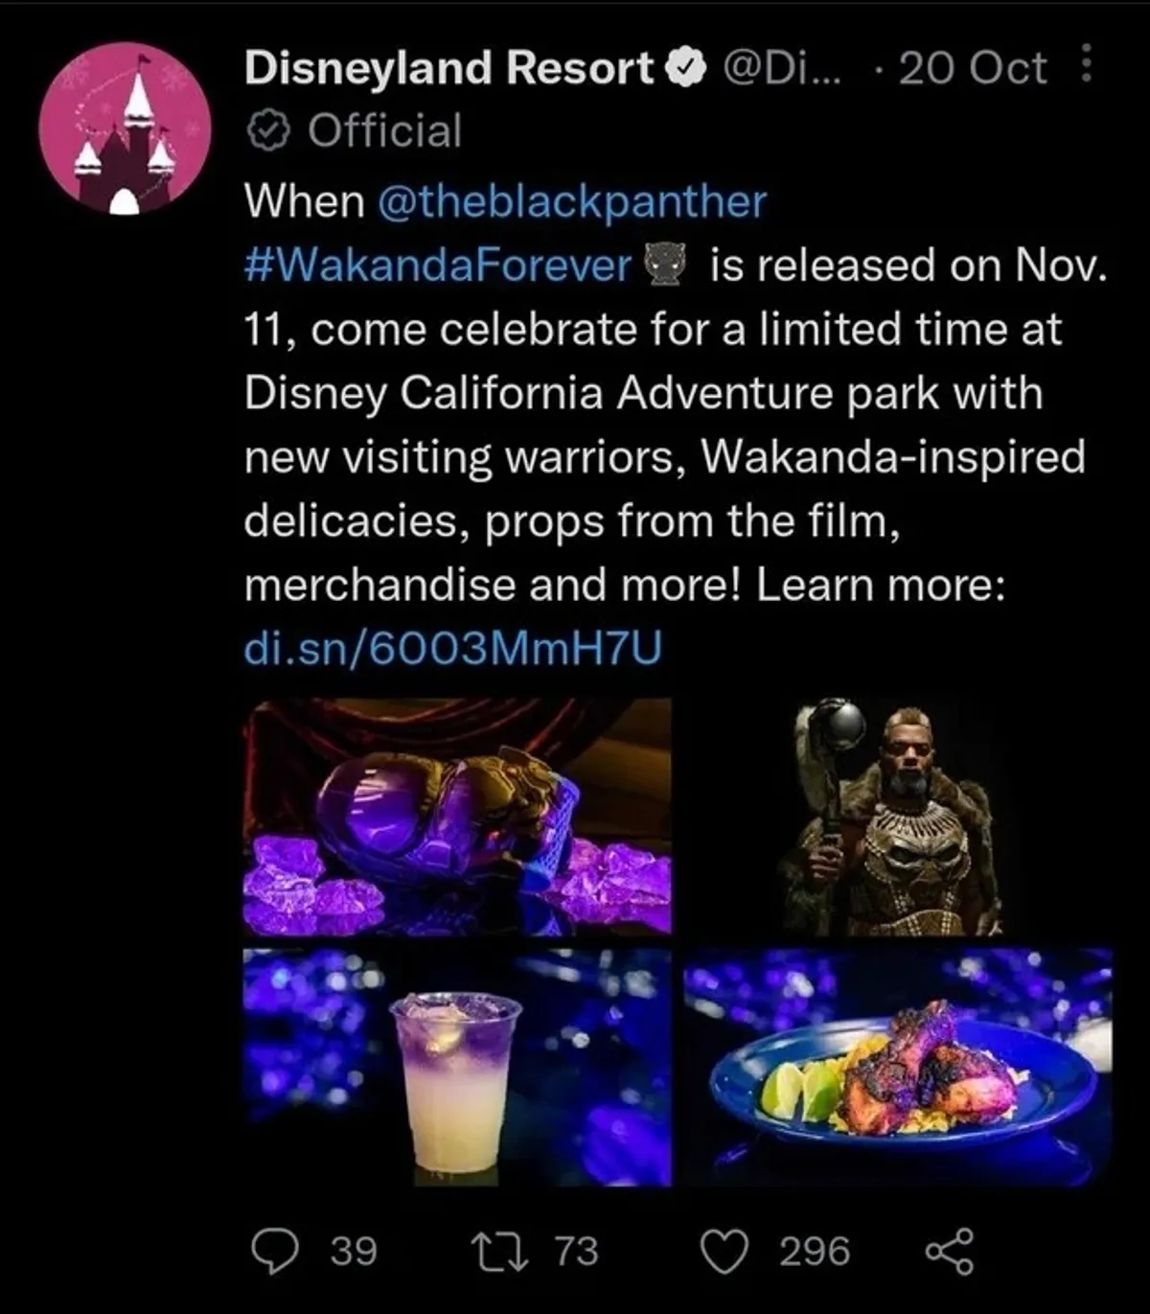The height and width of the screenshot is (1314, 1150).
Task: Open the @theblackpanther mention
Action: point(573,201)
